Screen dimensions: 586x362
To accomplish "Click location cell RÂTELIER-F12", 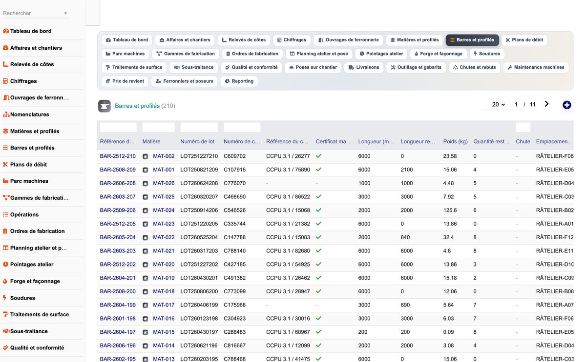I will (x=555, y=238).
